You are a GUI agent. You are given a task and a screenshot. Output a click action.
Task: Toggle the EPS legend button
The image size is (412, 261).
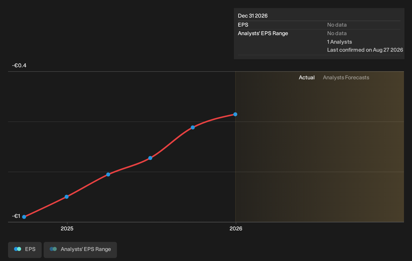pyautogui.click(x=25, y=250)
